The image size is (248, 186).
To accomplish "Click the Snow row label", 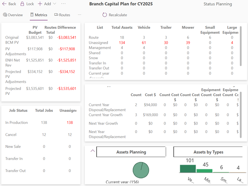I will [93, 58].
